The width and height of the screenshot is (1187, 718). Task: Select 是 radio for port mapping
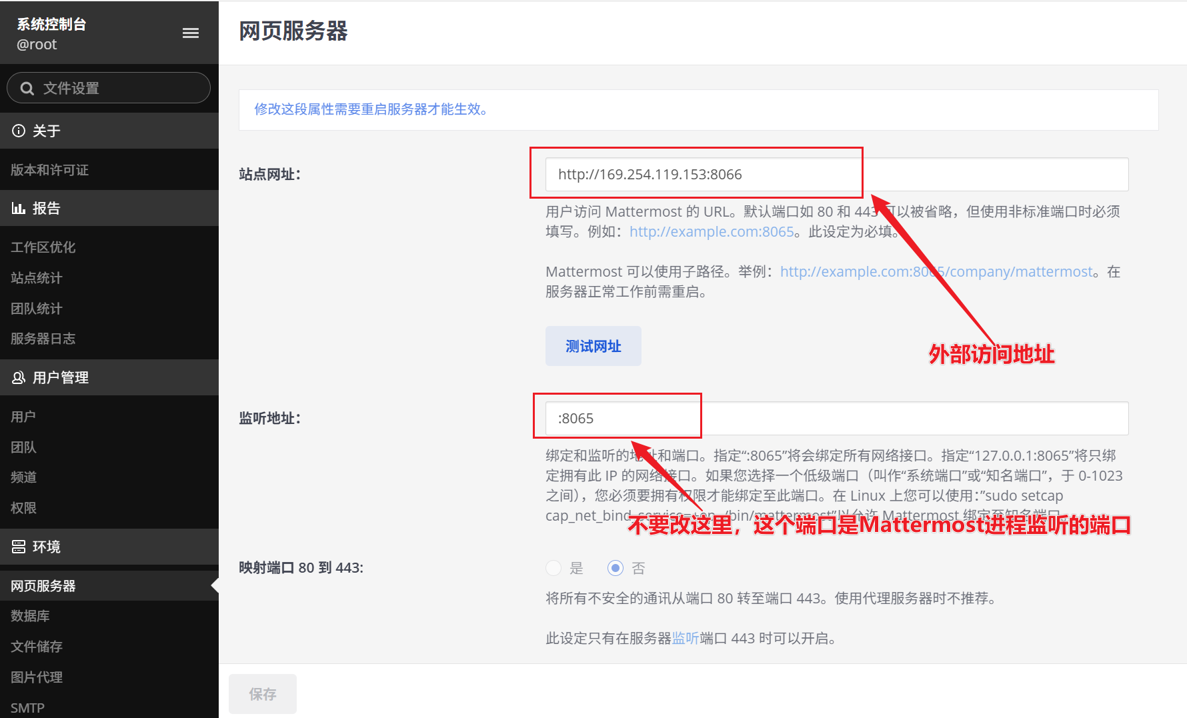(x=553, y=568)
